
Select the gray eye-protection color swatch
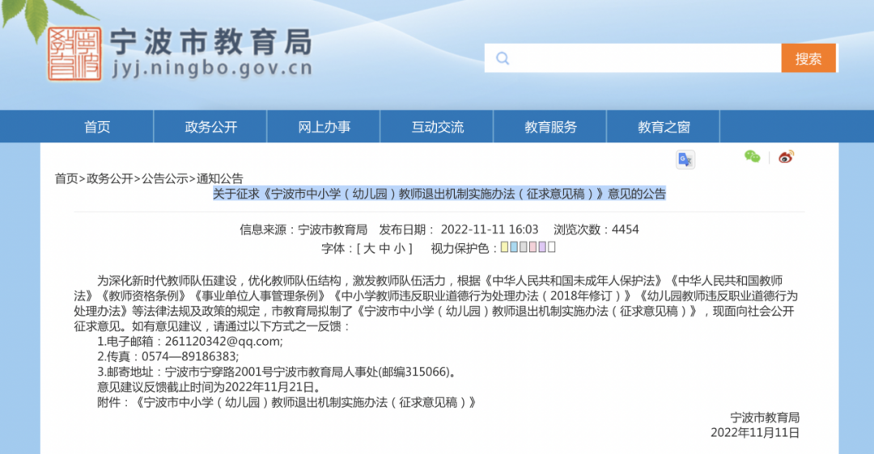(524, 247)
